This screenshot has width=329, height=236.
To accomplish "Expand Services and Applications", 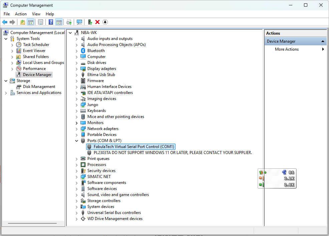I will [x=6, y=93].
